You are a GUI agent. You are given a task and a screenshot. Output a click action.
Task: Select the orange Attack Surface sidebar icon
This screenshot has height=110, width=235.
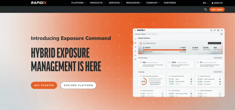135,43
